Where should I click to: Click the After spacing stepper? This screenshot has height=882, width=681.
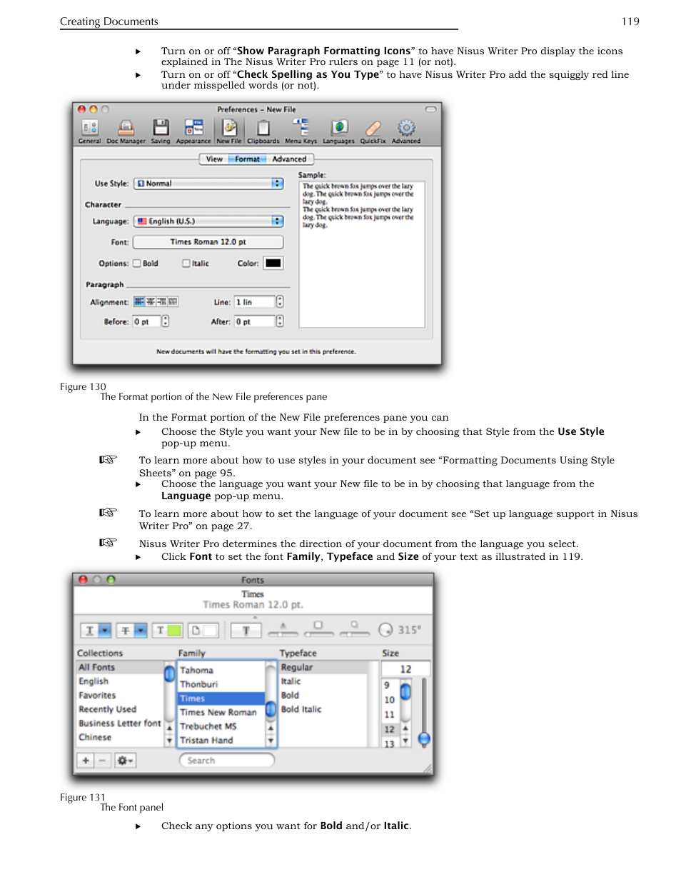click(x=280, y=321)
